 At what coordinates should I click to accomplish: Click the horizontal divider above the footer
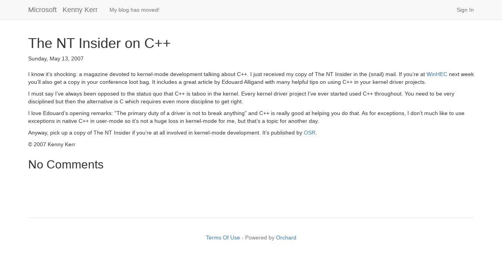pyautogui.click(x=251, y=218)
